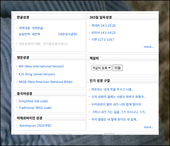Open verse 여호와는 네게 복을 주시고 너를..
Viewport: 170px width, 146px height.
pos(112,89)
